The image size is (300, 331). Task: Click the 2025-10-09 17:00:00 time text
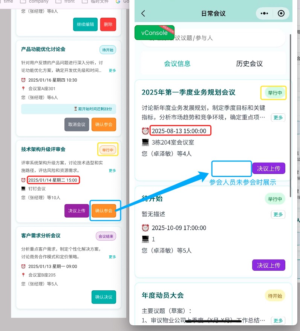pyautogui.click(x=179, y=228)
